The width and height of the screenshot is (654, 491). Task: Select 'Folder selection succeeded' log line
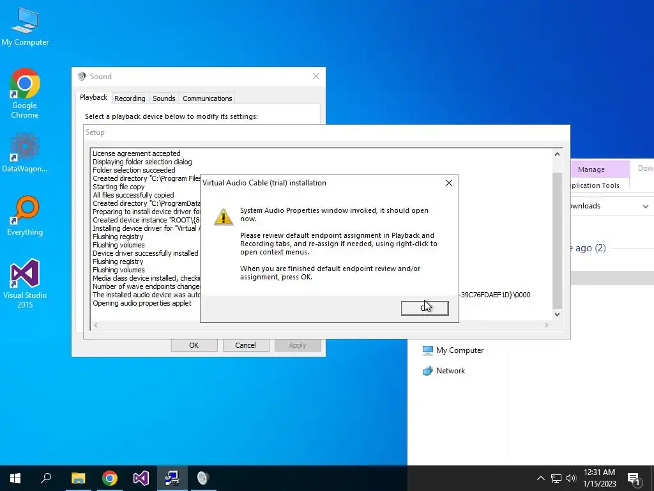(x=134, y=170)
